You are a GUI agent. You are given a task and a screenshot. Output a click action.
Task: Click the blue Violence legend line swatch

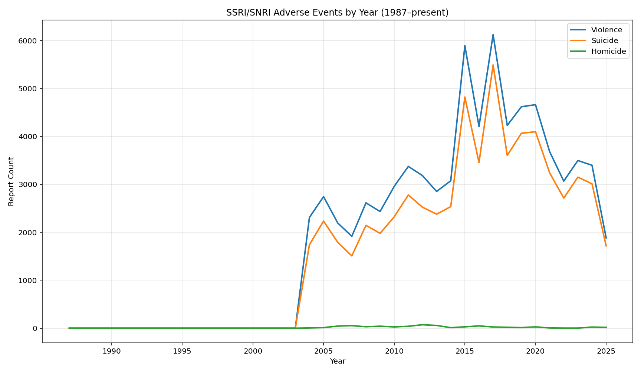pyautogui.click(x=578, y=30)
